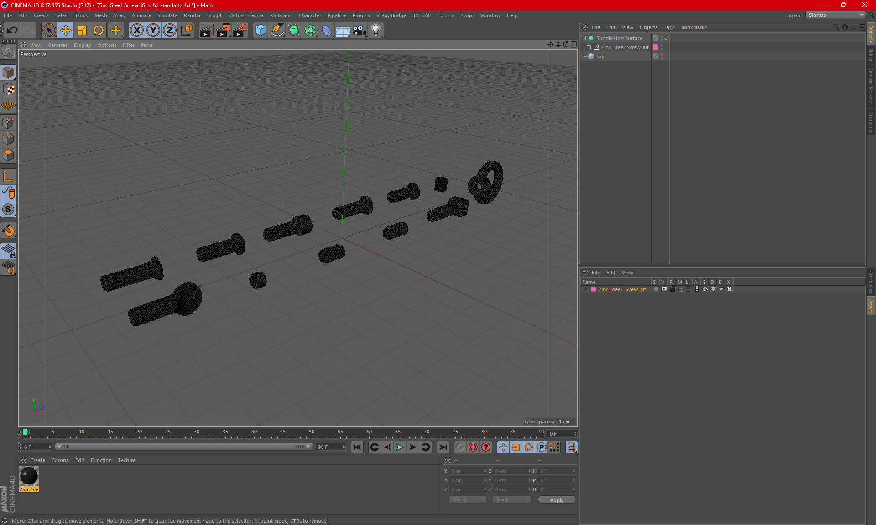Switch to Model mode

pyautogui.click(x=8, y=73)
